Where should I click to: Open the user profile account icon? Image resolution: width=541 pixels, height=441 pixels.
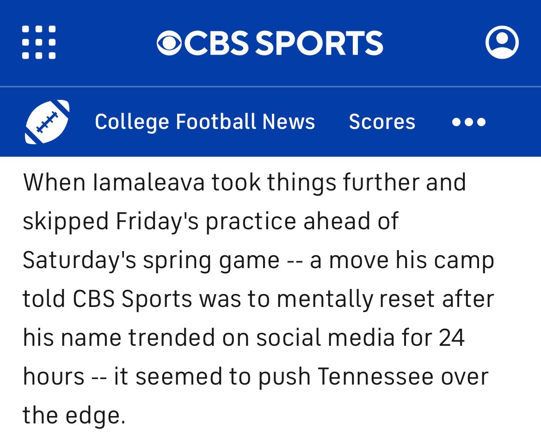[x=502, y=42]
